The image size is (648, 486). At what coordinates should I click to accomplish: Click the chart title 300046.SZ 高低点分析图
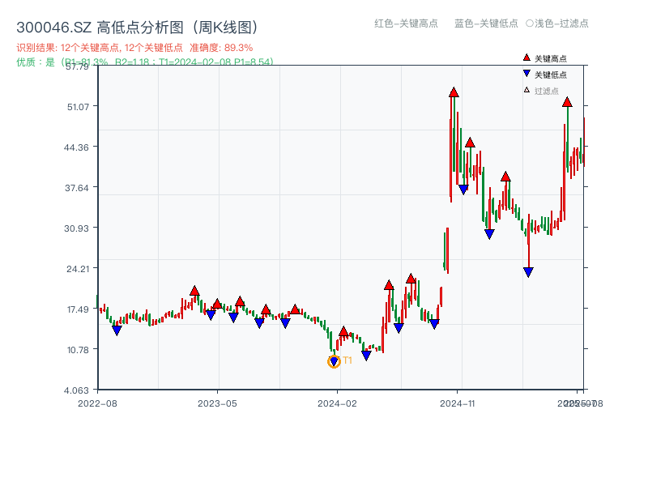pos(138,28)
